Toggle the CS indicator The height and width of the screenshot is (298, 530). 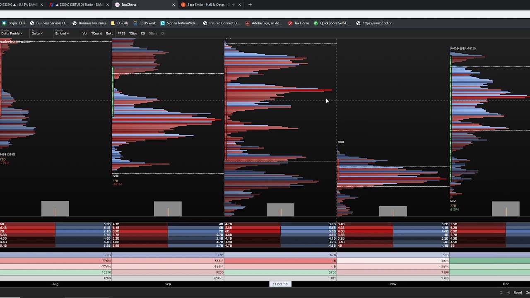[143, 33]
